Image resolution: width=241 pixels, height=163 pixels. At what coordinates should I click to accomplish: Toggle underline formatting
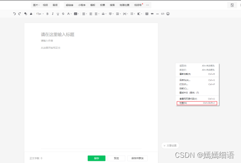point(58,14)
